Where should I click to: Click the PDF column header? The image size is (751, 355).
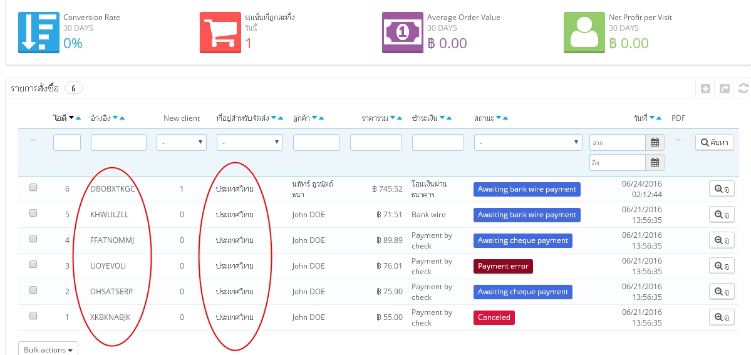point(678,118)
